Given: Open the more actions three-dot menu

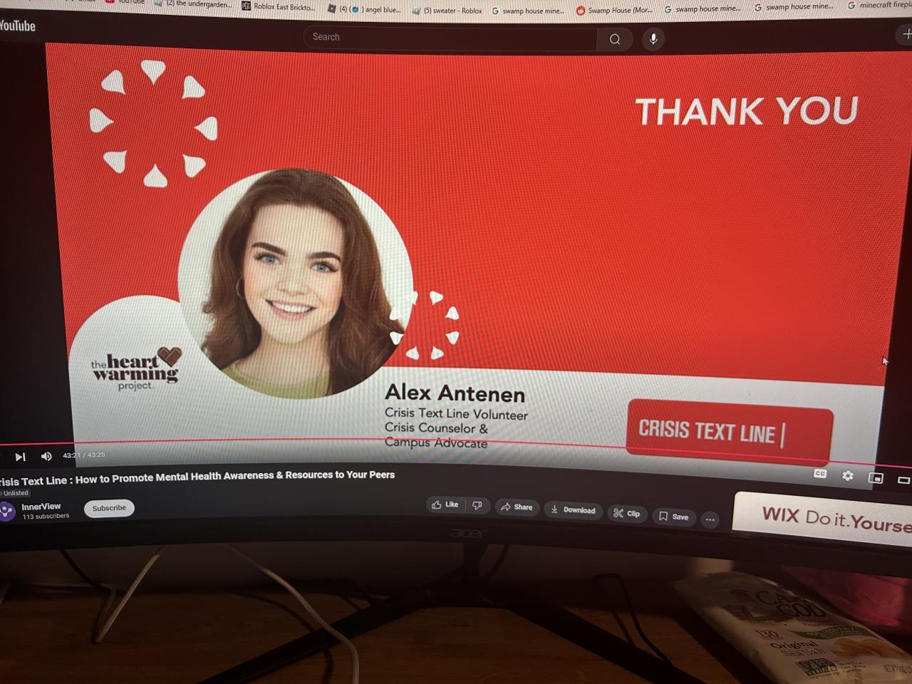Looking at the screenshot, I should [710, 519].
